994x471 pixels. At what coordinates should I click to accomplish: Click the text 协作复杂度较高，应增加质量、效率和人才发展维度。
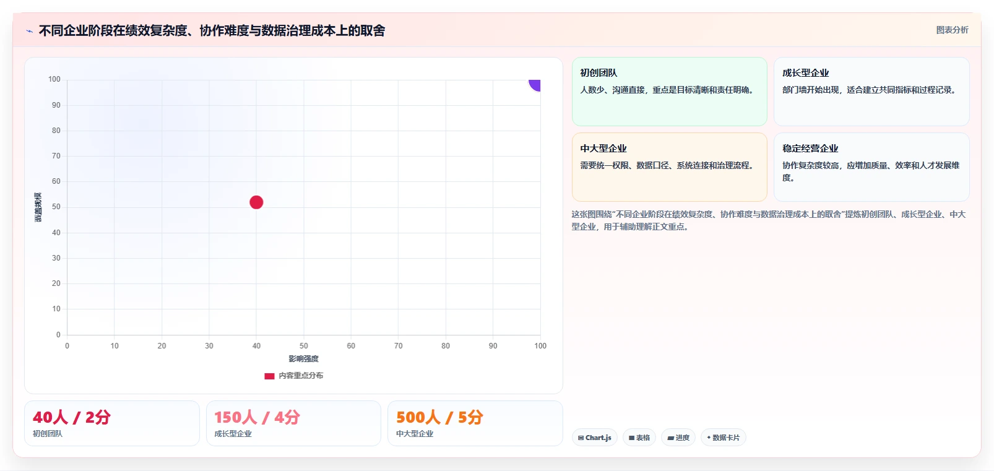[x=871, y=171]
